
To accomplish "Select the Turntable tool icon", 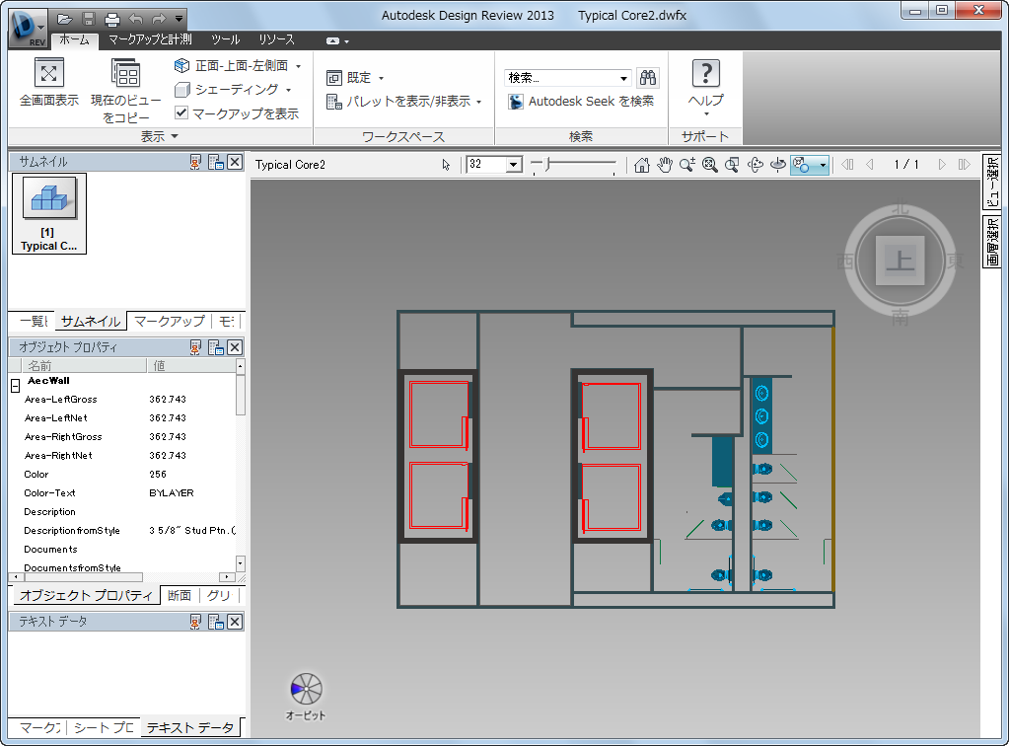I will tap(778, 165).
